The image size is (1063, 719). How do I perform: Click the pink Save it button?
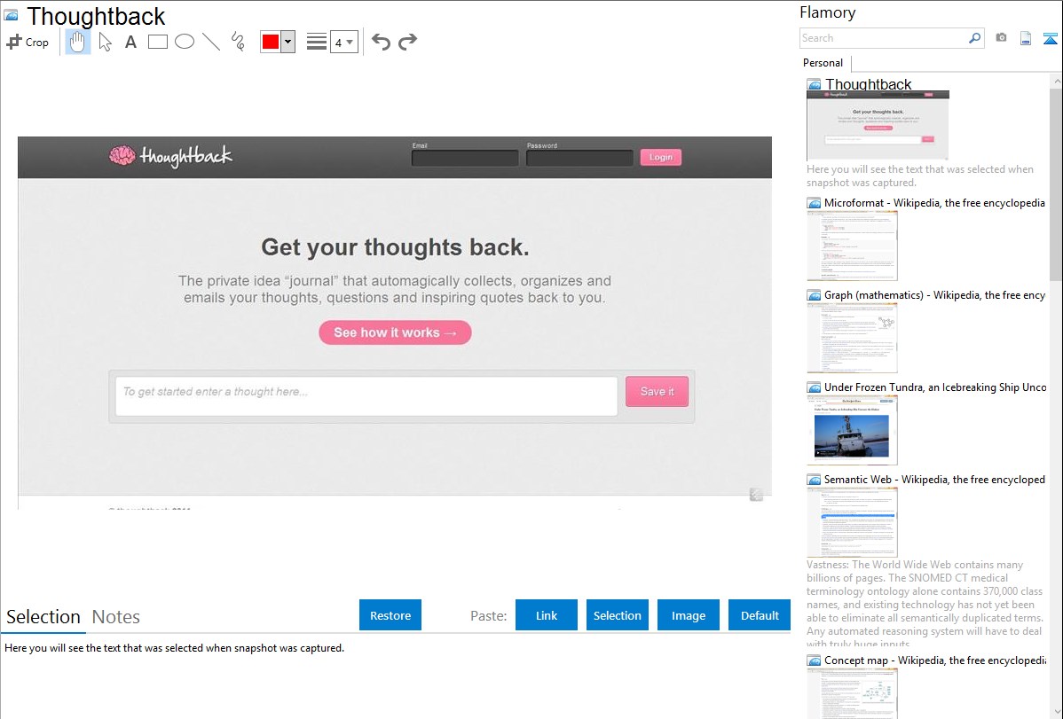coord(657,392)
